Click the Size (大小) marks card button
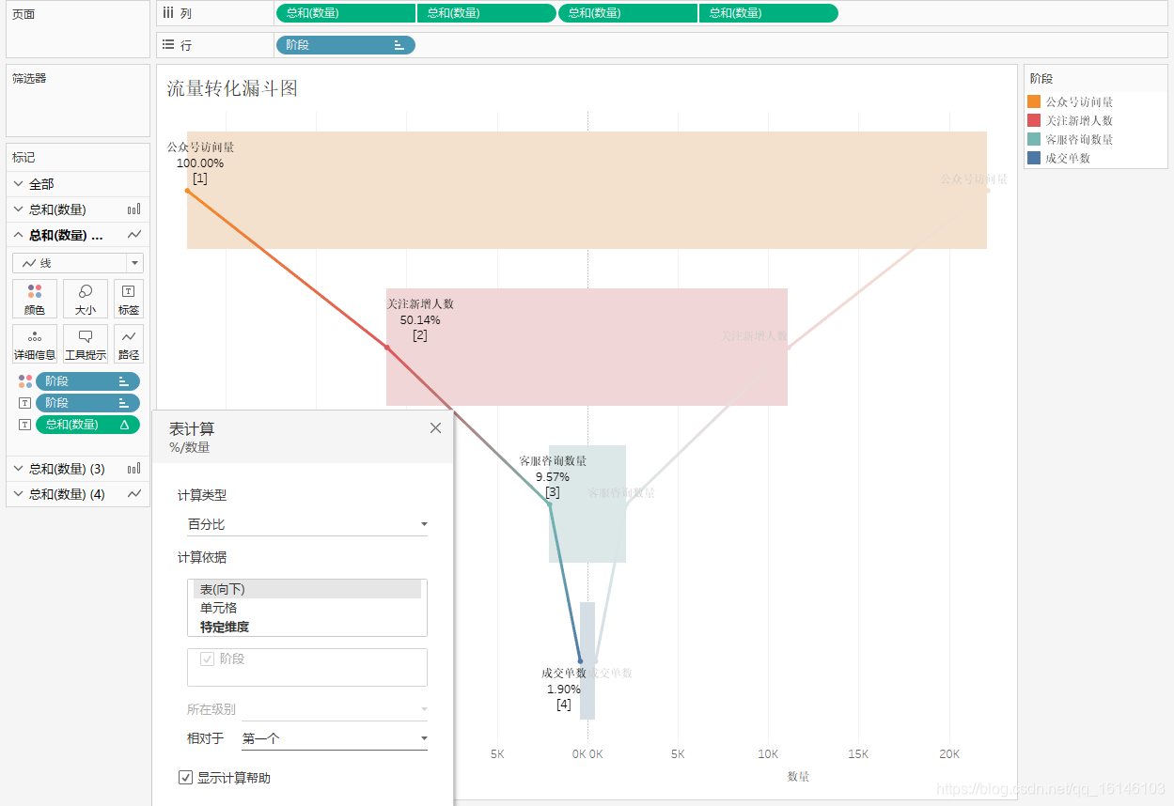1174x806 pixels. (86, 299)
